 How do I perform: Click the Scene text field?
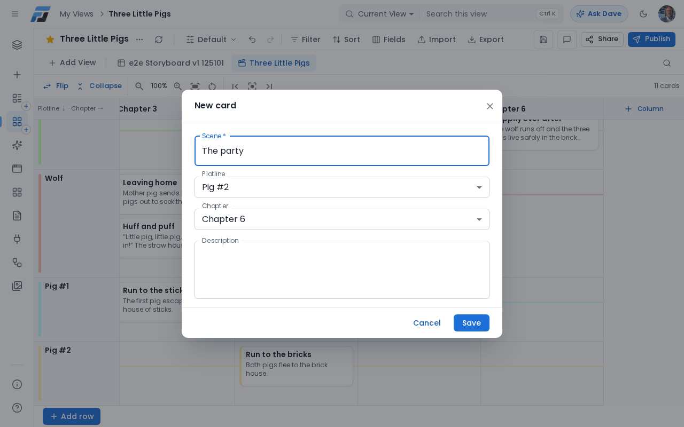click(342, 151)
